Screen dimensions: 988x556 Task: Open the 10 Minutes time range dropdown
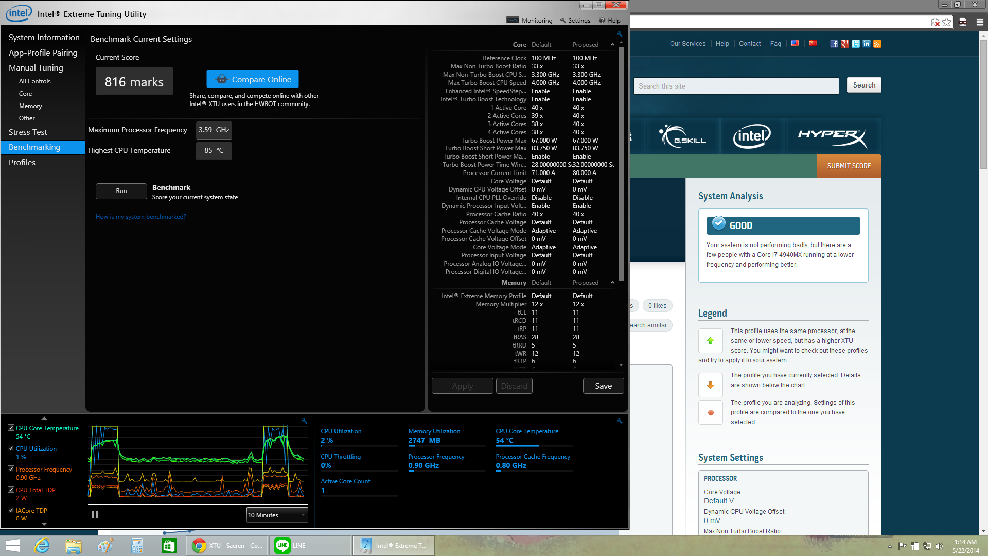click(277, 515)
